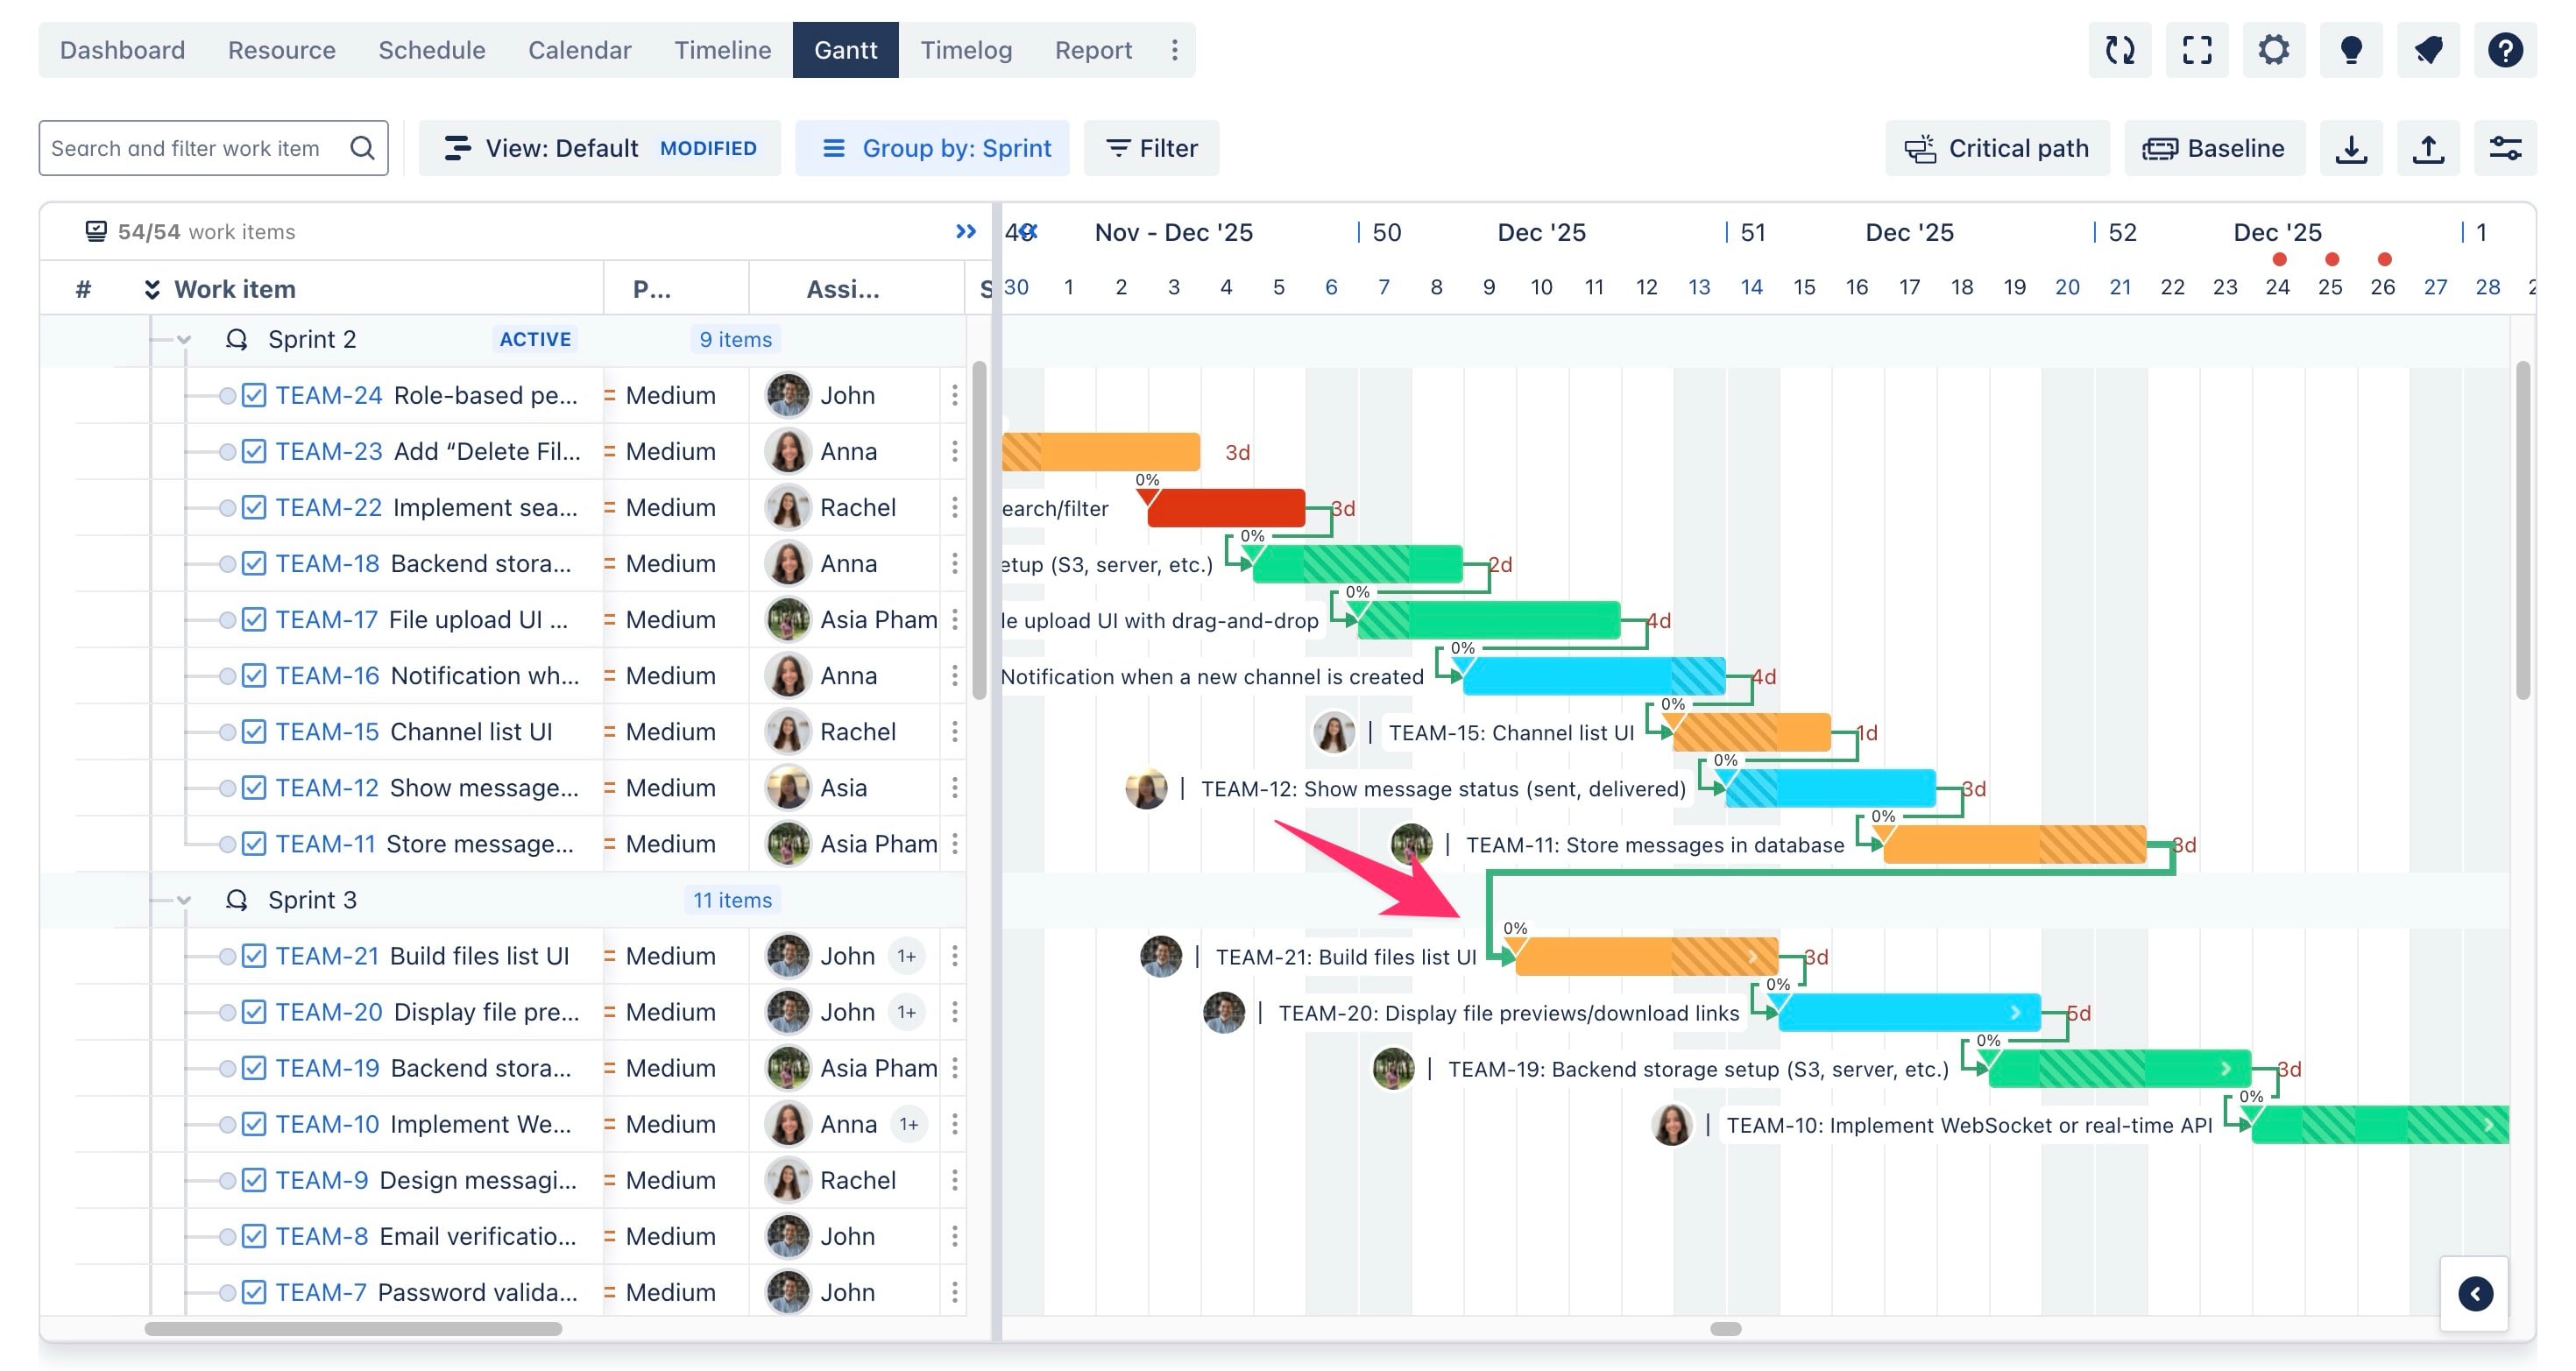Click the refresh sync icon
2576x1371 pixels.
[2119, 50]
